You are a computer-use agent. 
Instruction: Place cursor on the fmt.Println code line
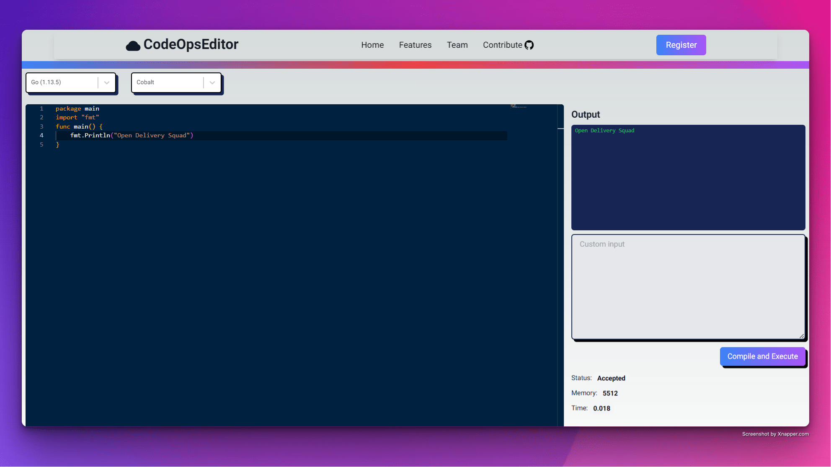pos(132,135)
